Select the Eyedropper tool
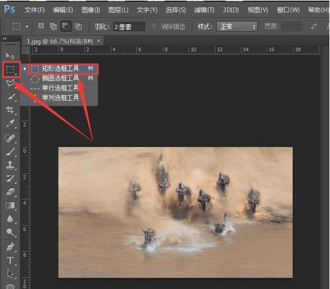This screenshot has width=330, height=289. coord(10,123)
